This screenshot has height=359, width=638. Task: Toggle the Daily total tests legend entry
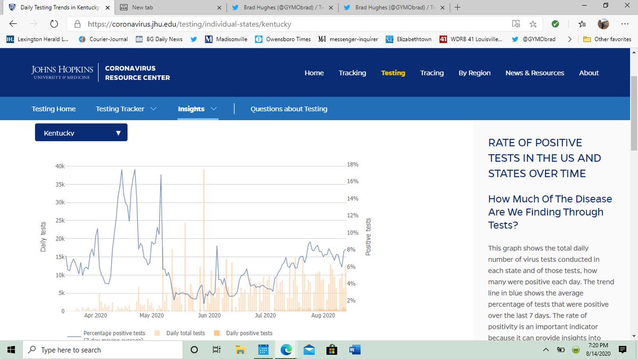pyautogui.click(x=184, y=333)
